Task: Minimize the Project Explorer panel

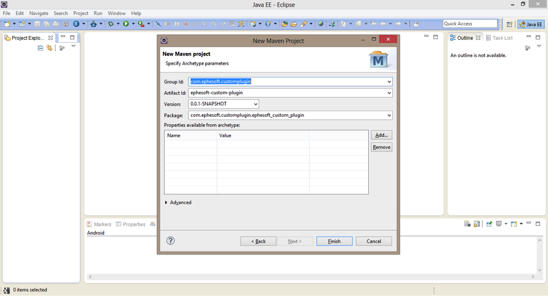Action: point(64,37)
